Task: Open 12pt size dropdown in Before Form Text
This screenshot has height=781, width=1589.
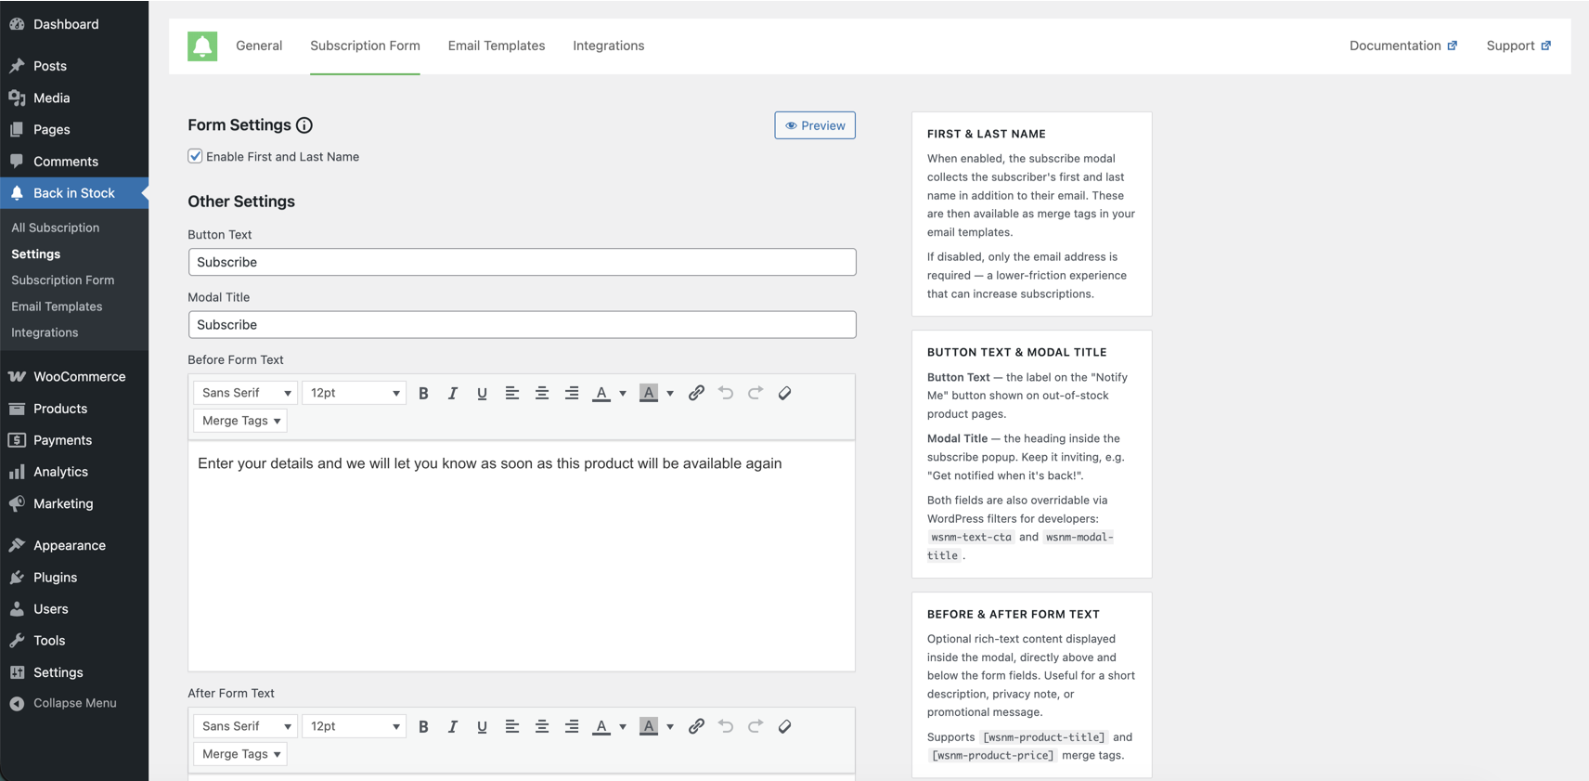Action: pyautogui.click(x=354, y=393)
